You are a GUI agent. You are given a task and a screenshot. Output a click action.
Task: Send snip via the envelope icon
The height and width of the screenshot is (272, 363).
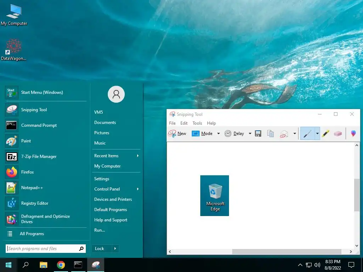[284, 134]
